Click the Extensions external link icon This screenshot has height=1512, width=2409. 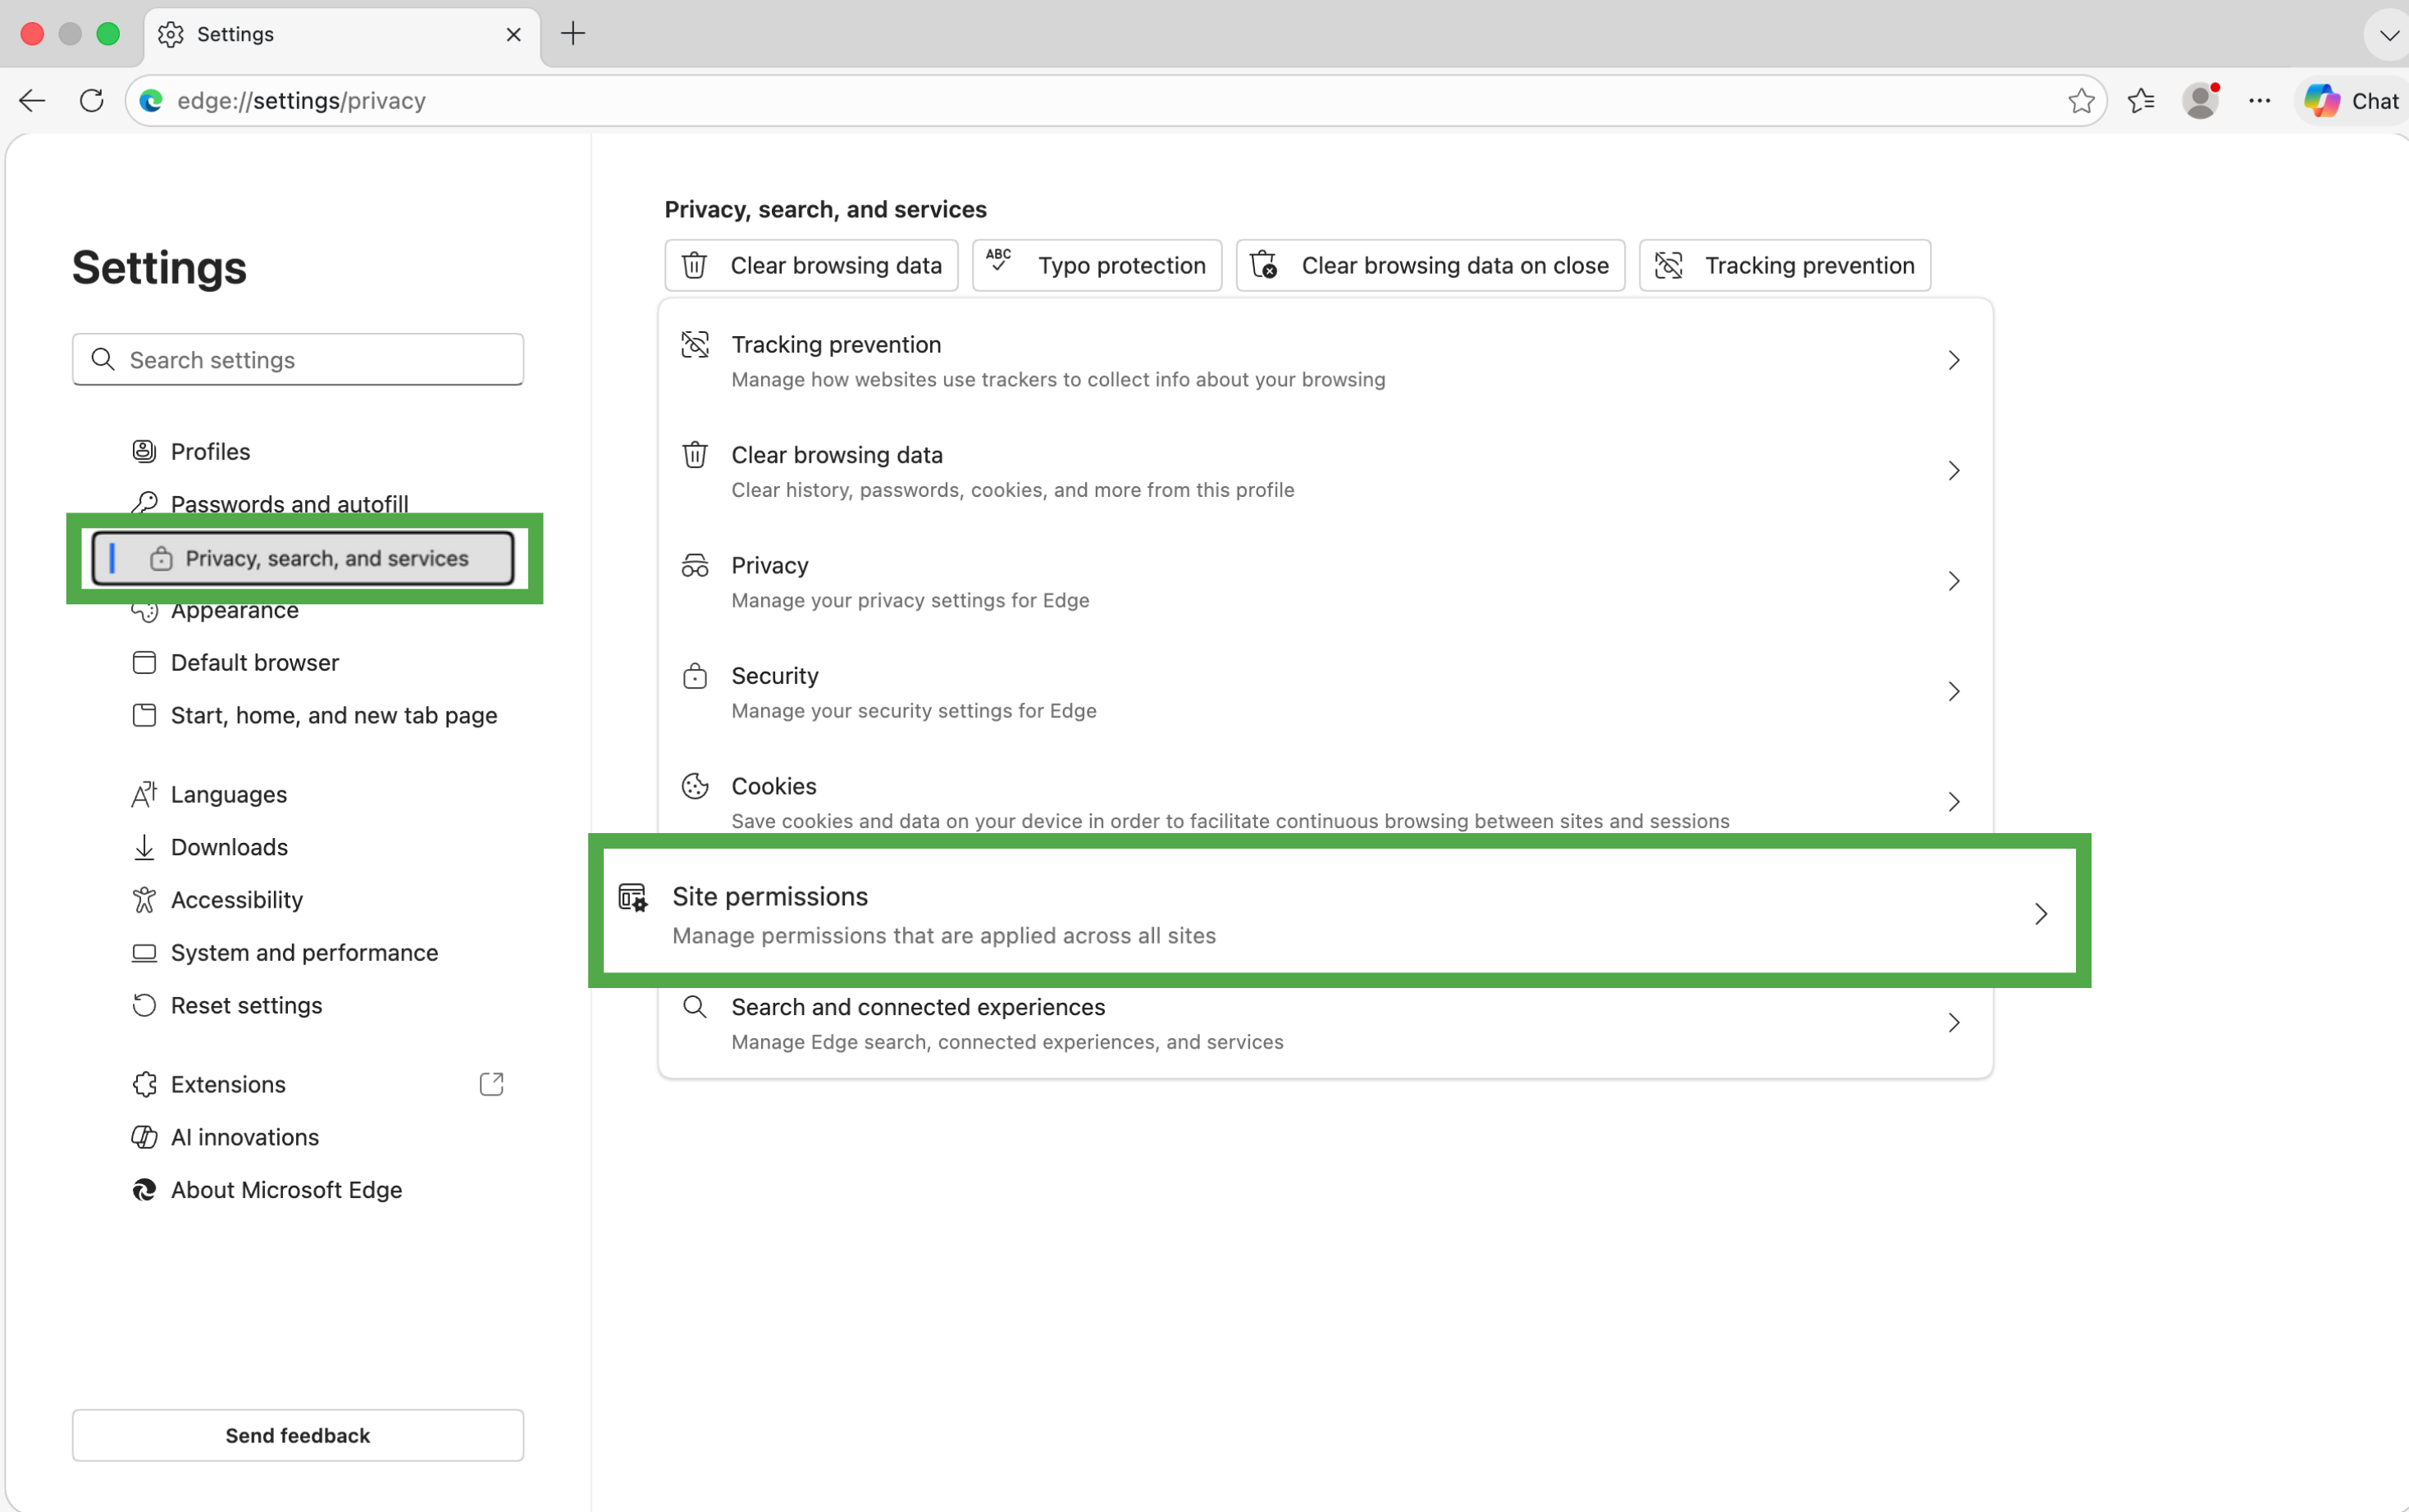491,1084
